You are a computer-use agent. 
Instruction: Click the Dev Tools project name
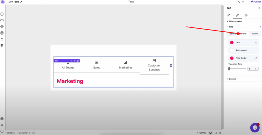click(x=14, y=2)
